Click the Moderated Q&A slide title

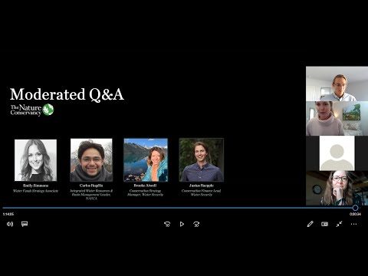pyautogui.click(x=67, y=94)
